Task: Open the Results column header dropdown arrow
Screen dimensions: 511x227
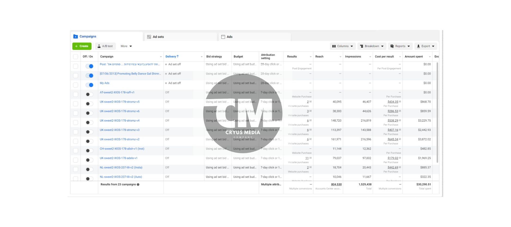Action: point(311,57)
